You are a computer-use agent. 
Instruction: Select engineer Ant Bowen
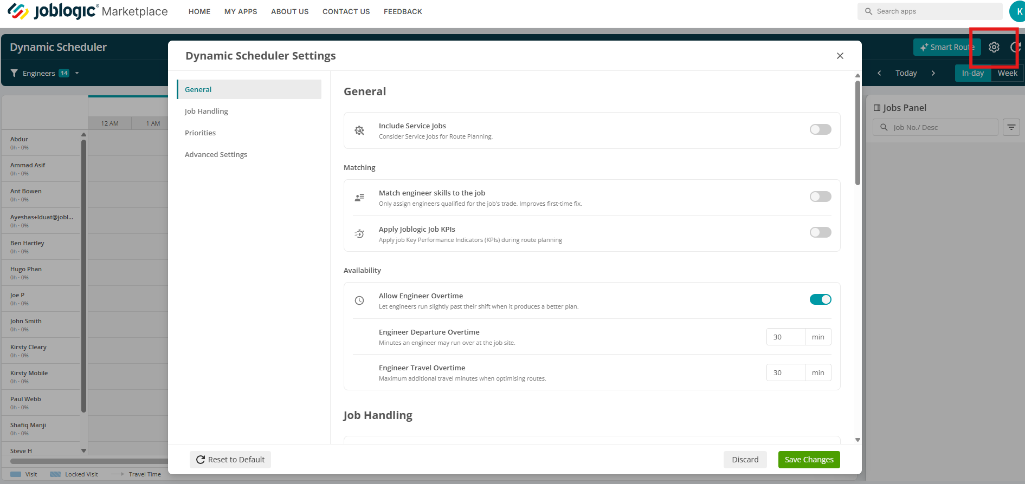(x=41, y=195)
